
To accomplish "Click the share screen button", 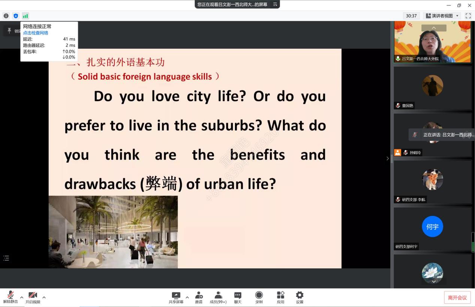I will click(x=176, y=297).
